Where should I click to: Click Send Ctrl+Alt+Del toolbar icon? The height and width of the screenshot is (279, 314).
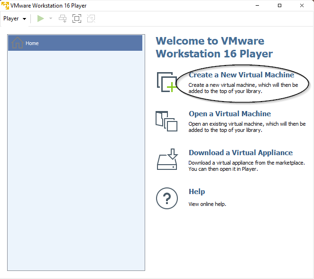point(63,19)
